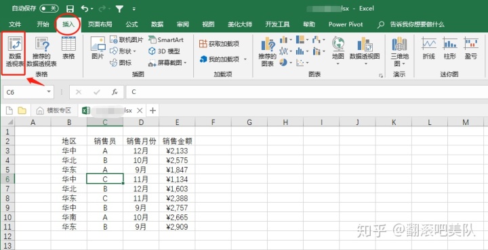Viewport: 488px width, 250px height.
Task: Open the Name Box dropdown arrow
Action: click(x=49, y=92)
